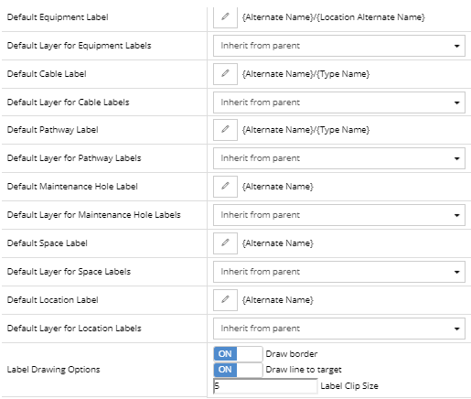Viewport: 471px width, 399px height.
Task: Open Default Layer for Pathway Labels dropdown
Action: point(339,158)
